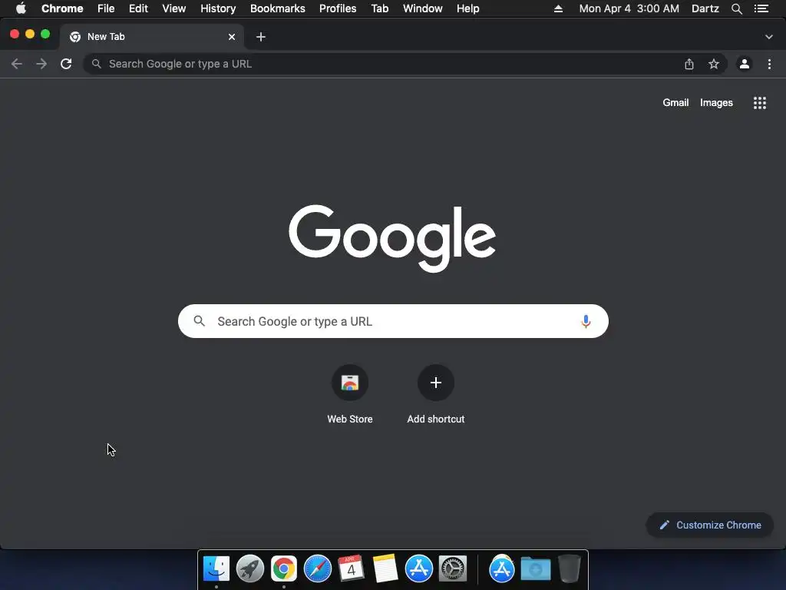Open the History menu
This screenshot has height=590, width=786.
tap(218, 8)
